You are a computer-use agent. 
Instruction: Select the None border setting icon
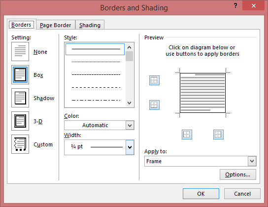click(x=20, y=51)
